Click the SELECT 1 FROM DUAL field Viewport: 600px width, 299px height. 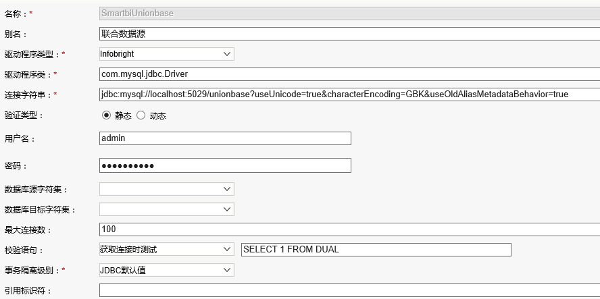tap(376, 250)
